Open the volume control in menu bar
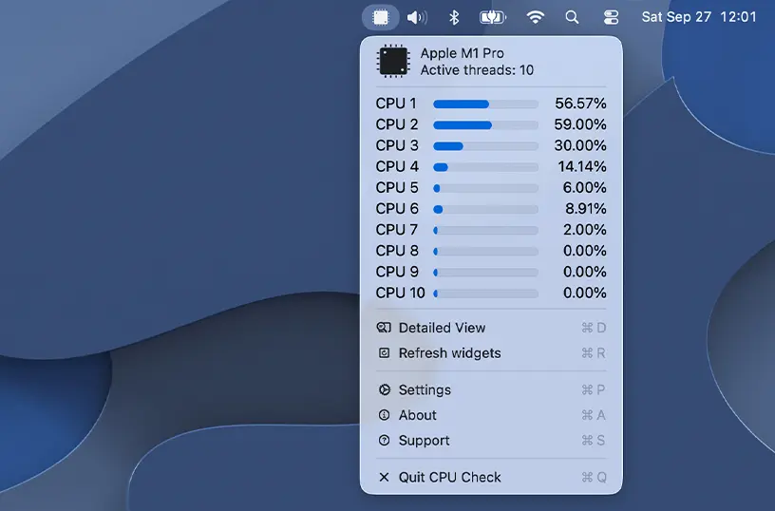 click(x=416, y=17)
